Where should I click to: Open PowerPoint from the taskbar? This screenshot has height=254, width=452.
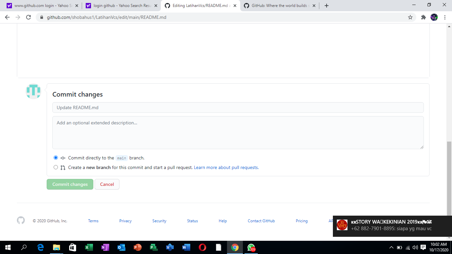[x=138, y=247]
